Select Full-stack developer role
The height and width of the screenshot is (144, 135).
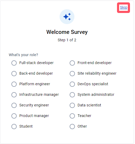tap(14, 63)
